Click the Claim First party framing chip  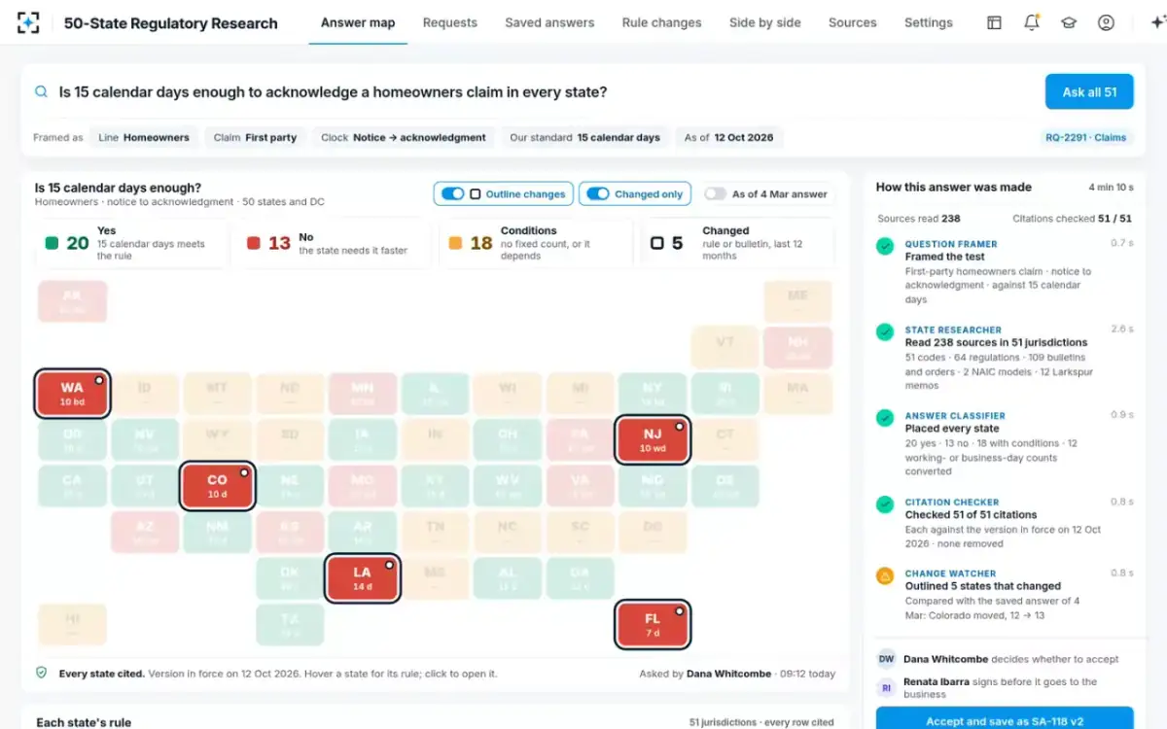tap(255, 137)
